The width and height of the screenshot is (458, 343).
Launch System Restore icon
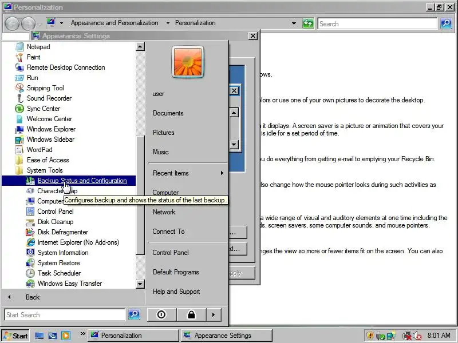pyautogui.click(x=30, y=263)
